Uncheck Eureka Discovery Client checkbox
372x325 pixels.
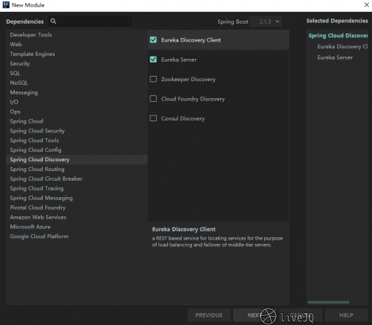(153, 39)
